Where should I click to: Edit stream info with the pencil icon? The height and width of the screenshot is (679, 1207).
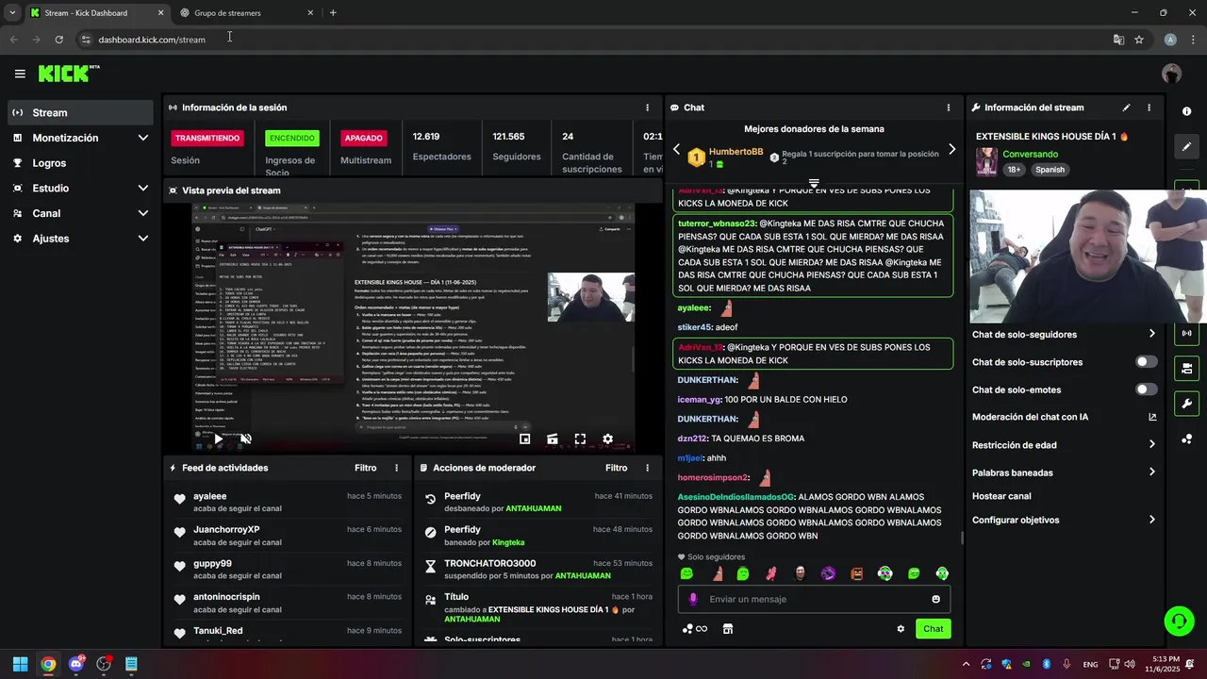tap(1126, 108)
